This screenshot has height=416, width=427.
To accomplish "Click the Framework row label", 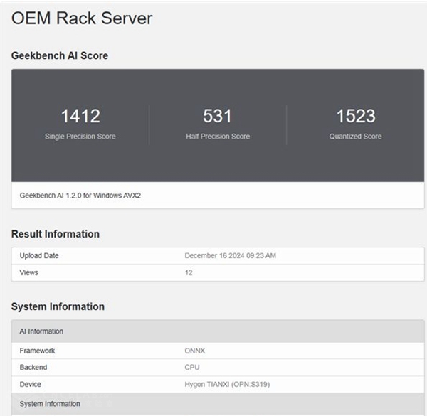I will pos(37,351).
